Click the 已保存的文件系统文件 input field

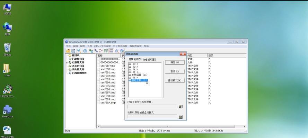152,107
